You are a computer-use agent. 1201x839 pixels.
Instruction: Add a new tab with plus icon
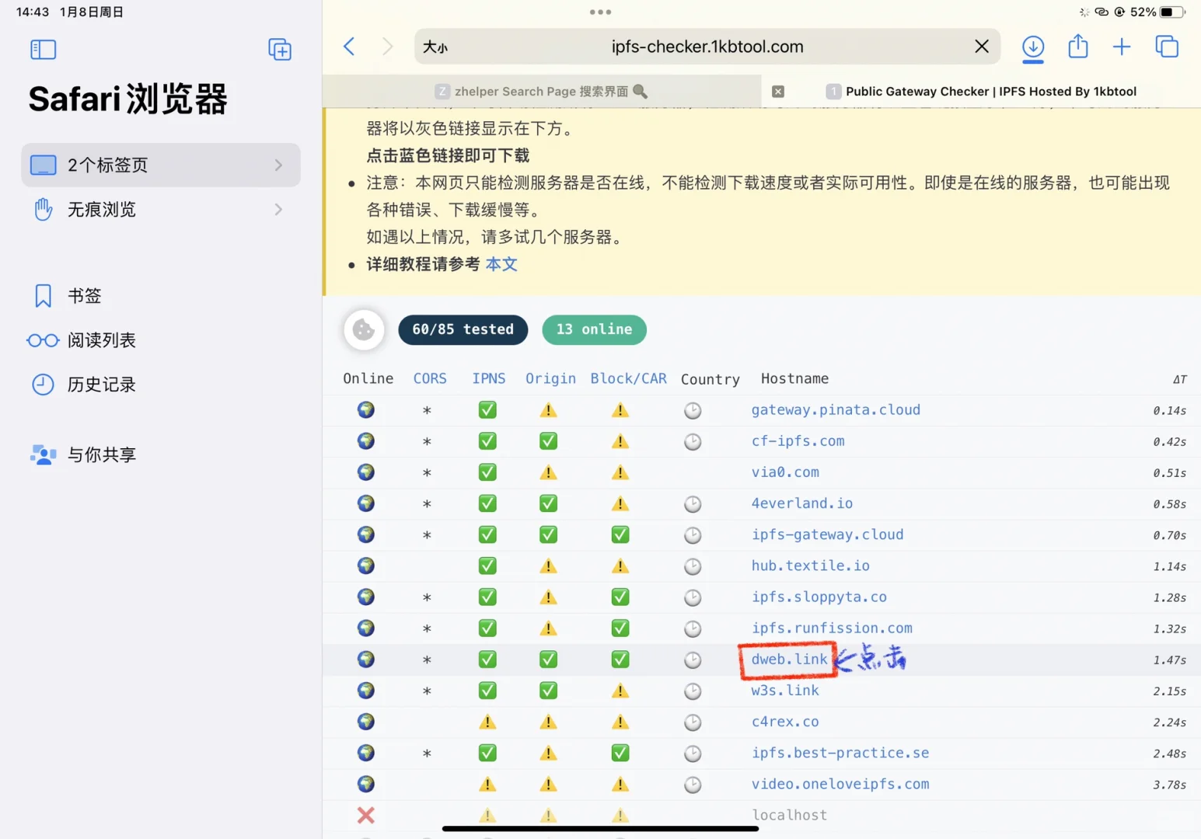pos(1122,47)
